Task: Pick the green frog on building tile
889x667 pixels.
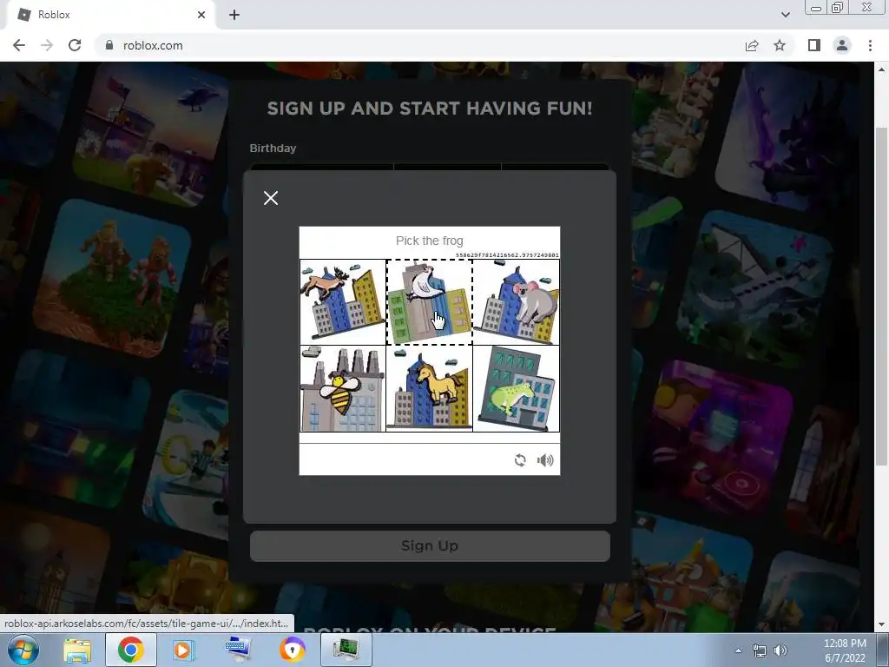Action: (516, 388)
